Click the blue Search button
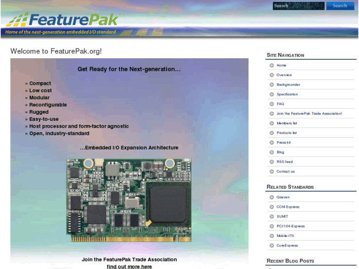Image resolution: width=359 pixels, height=269 pixels. click(340, 6)
